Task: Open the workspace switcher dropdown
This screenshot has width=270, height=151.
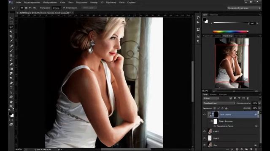Action: [244, 8]
